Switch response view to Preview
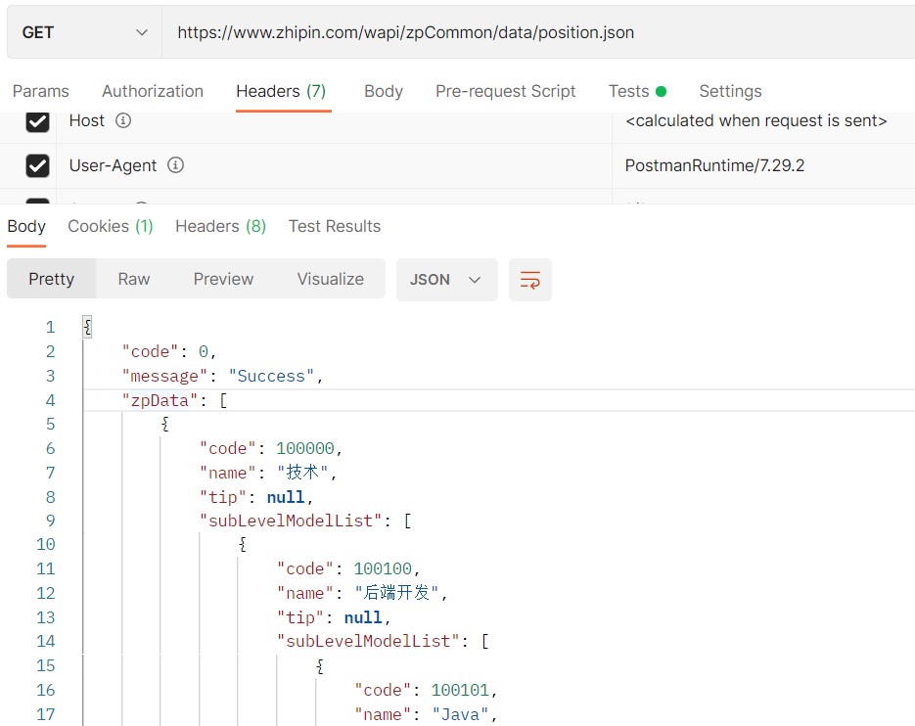The image size is (915, 726). coord(223,280)
